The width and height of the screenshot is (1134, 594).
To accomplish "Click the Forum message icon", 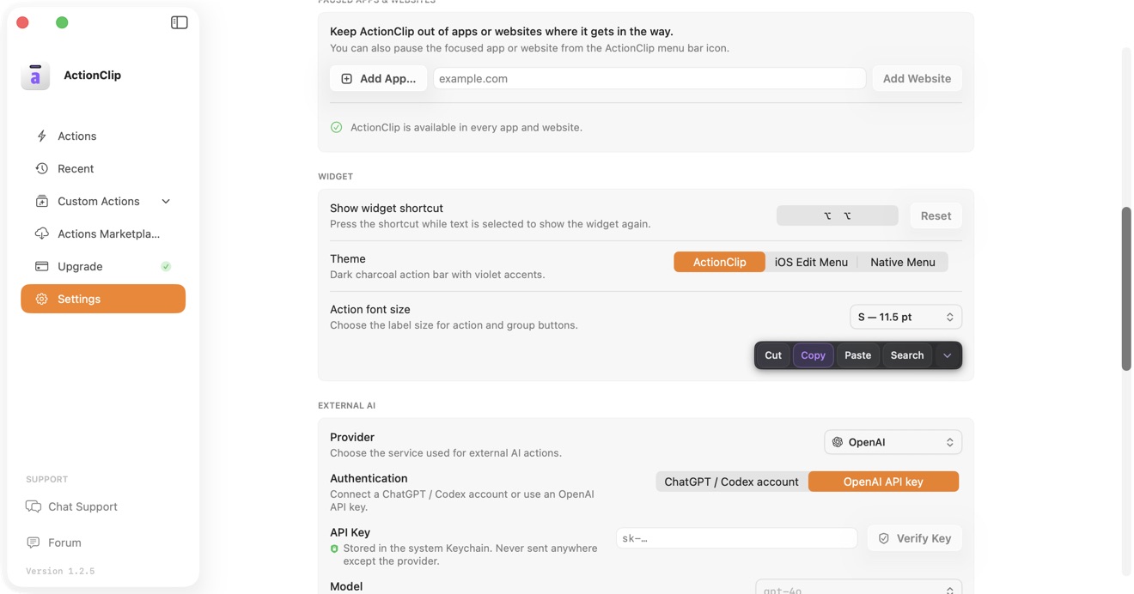I will pos(34,543).
